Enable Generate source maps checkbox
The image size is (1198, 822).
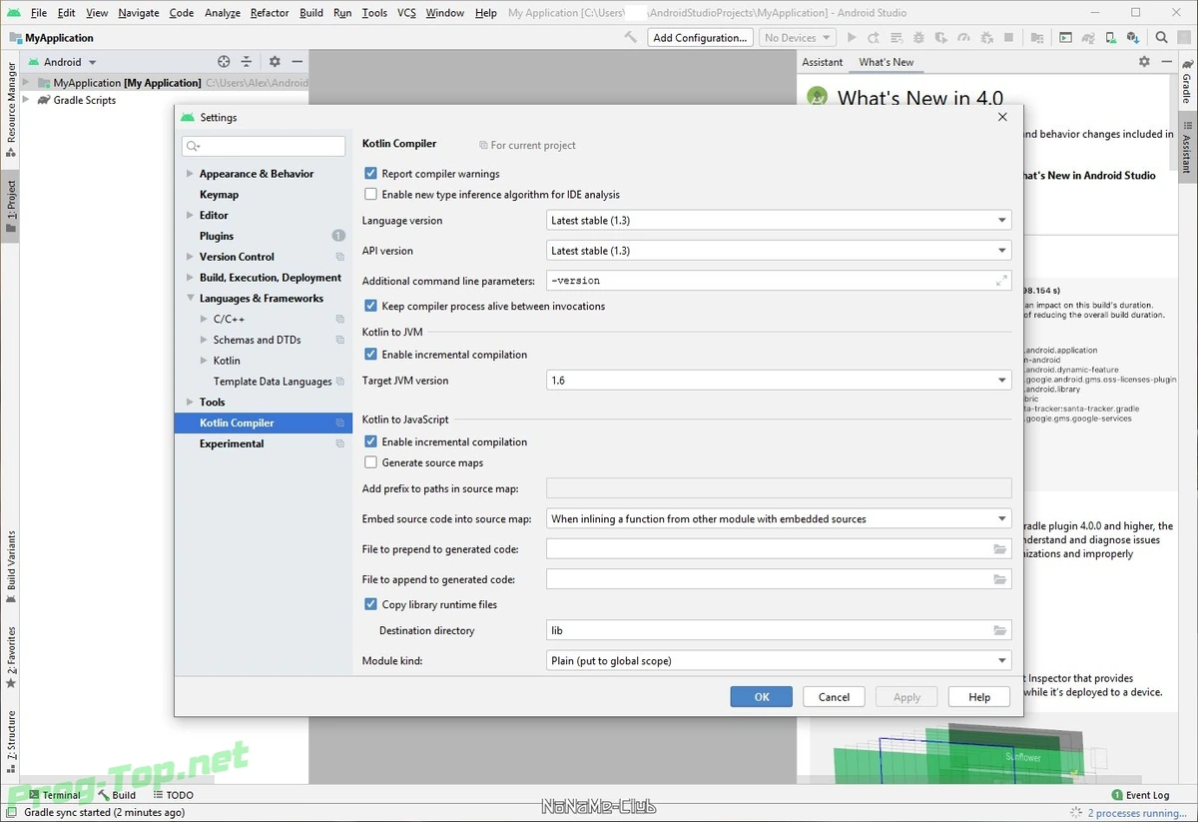(371, 462)
